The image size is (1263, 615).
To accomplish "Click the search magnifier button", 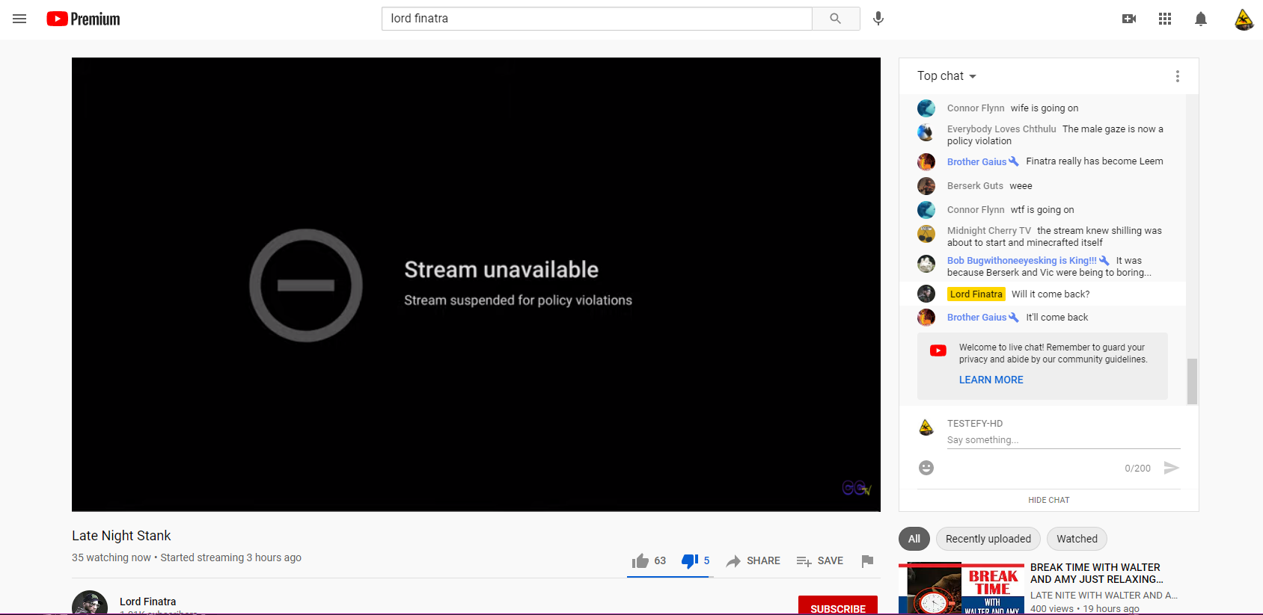I will point(836,19).
